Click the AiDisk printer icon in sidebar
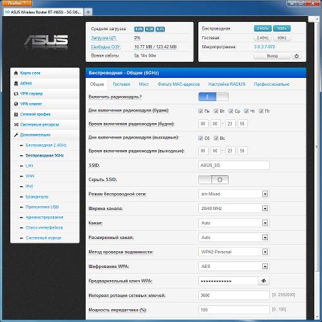This screenshot has height=322, width=322. pos(15,83)
